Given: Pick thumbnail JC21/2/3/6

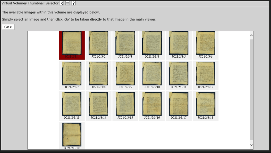Looking at the screenshot, I should [x=205, y=43].
